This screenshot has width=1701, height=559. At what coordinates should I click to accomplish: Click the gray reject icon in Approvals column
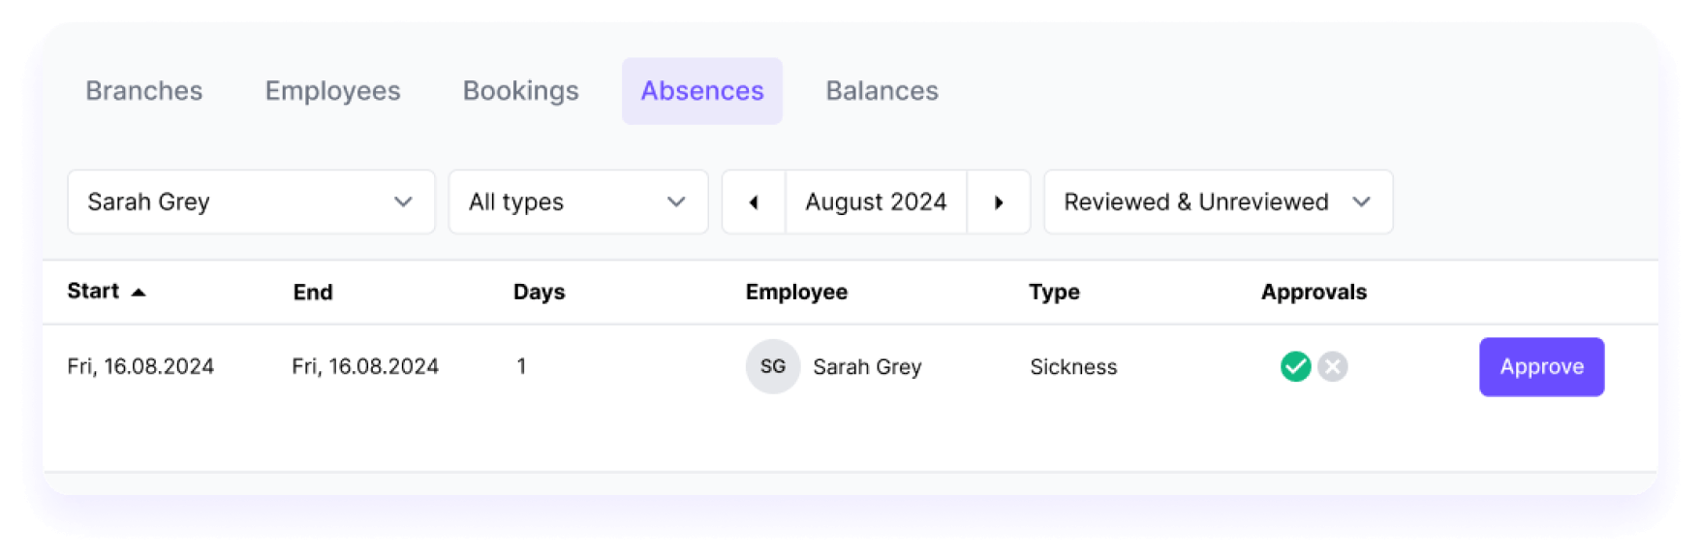[1331, 366]
